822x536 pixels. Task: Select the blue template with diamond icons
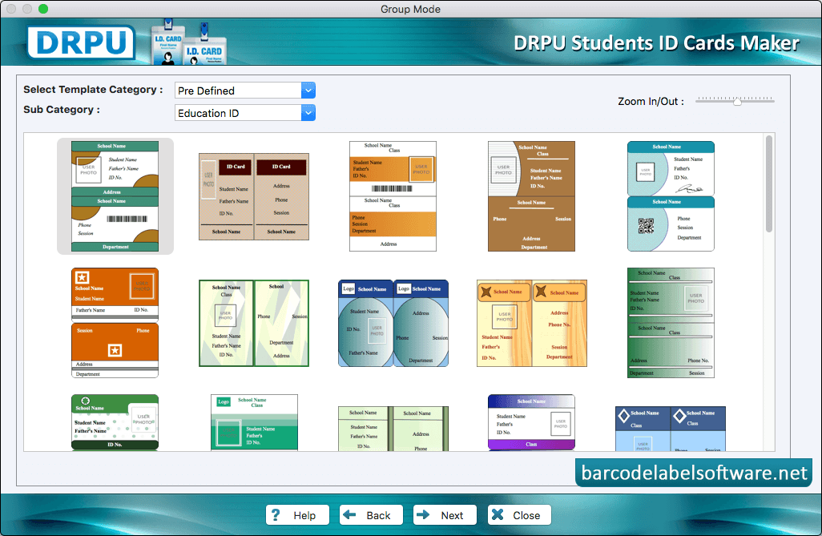[x=671, y=429]
